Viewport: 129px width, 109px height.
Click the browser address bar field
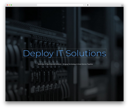[x=61, y=5]
